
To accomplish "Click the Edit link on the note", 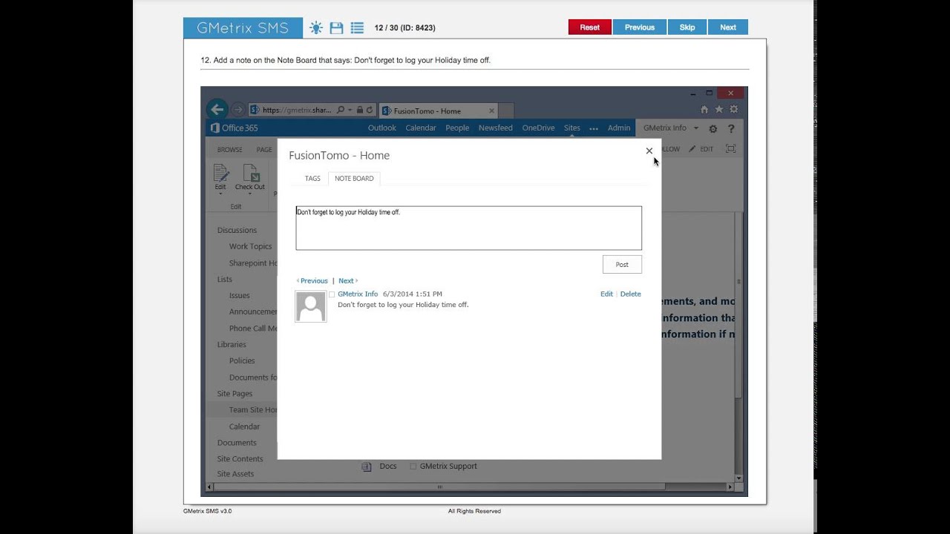I will pyautogui.click(x=606, y=294).
